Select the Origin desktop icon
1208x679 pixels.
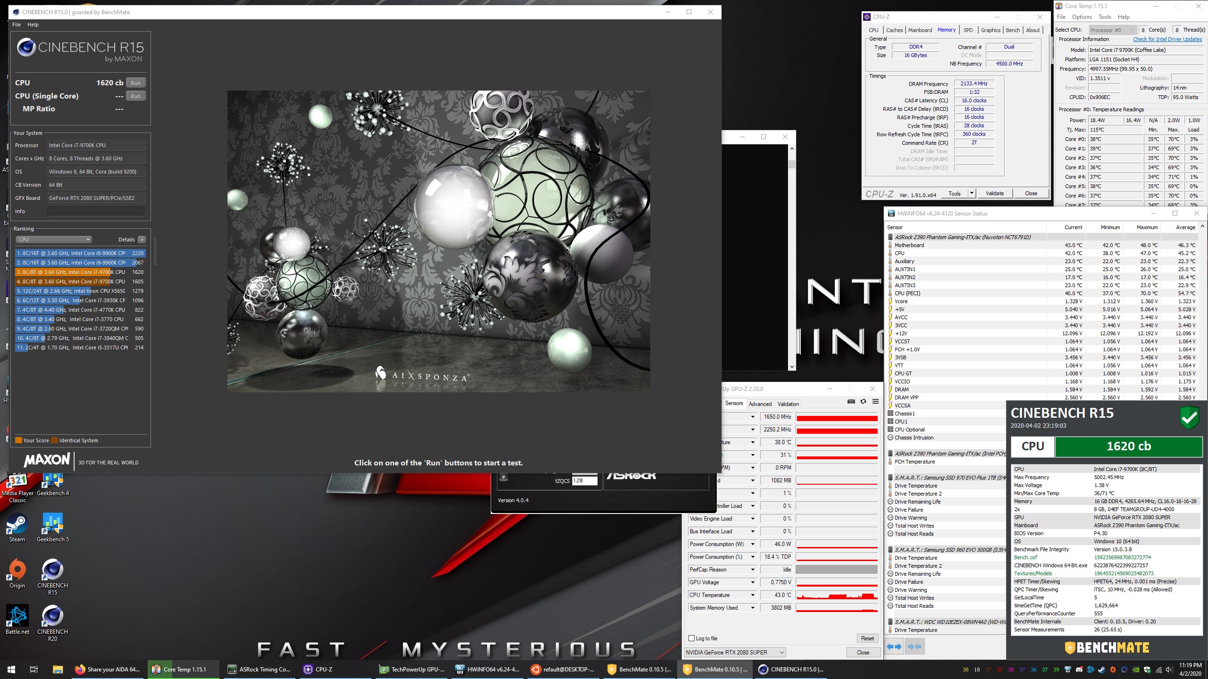[17, 574]
